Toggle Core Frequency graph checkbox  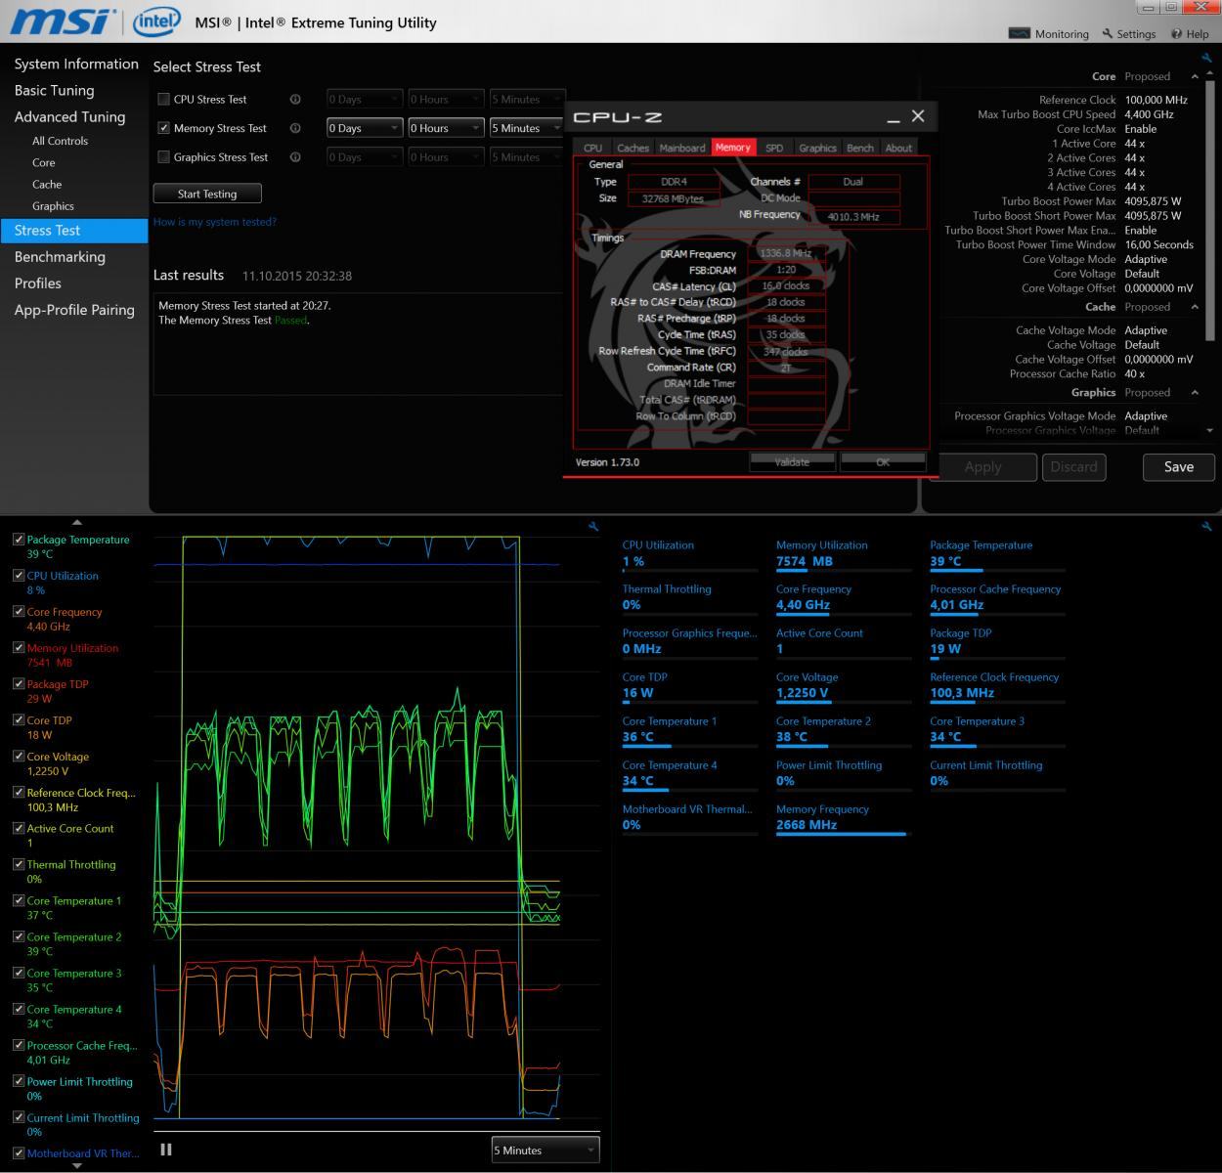tap(19, 611)
